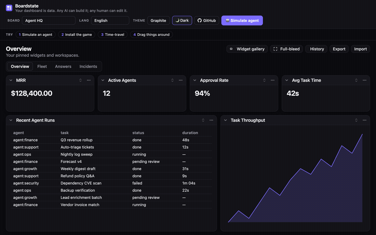
Task: Click the 94% approval rate value
Action: tap(202, 93)
